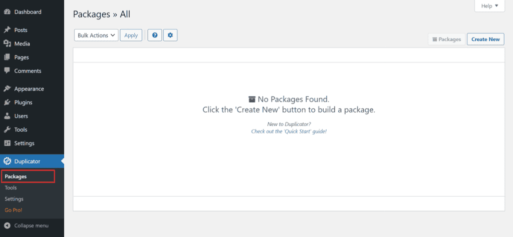This screenshot has height=237, width=513.
Task: Open the Appearance menu
Action: [x=32, y=89]
